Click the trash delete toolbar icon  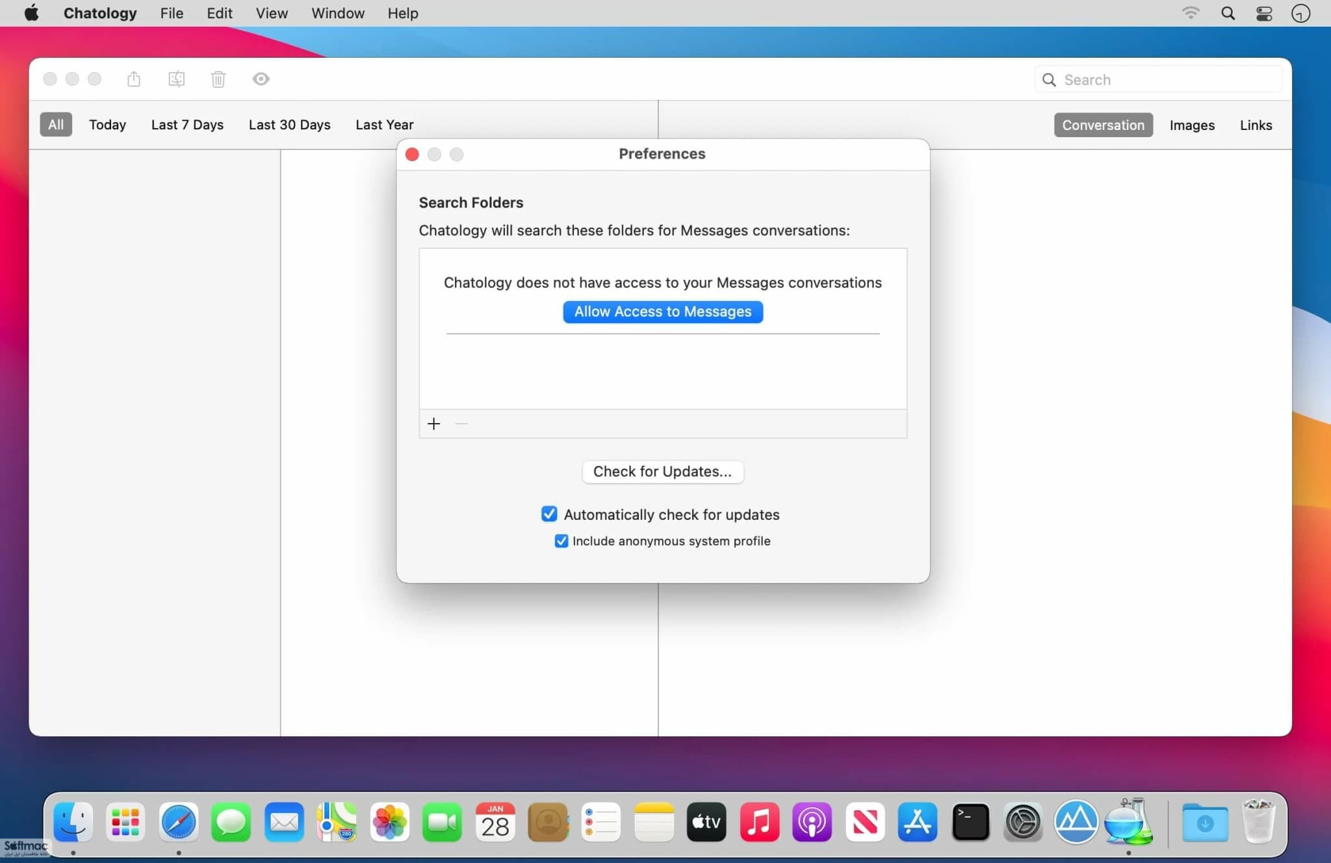(x=218, y=79)
